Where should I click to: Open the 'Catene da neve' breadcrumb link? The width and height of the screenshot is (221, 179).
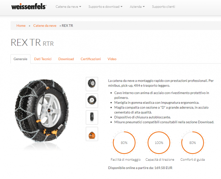click(45, 26)
